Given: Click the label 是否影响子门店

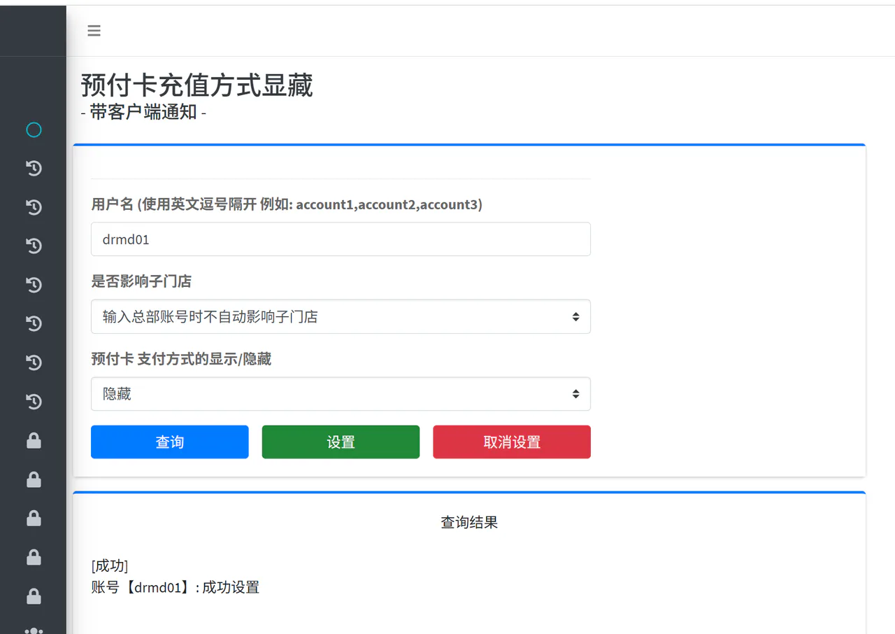Looking at the screenshot, I should (141, 281).
